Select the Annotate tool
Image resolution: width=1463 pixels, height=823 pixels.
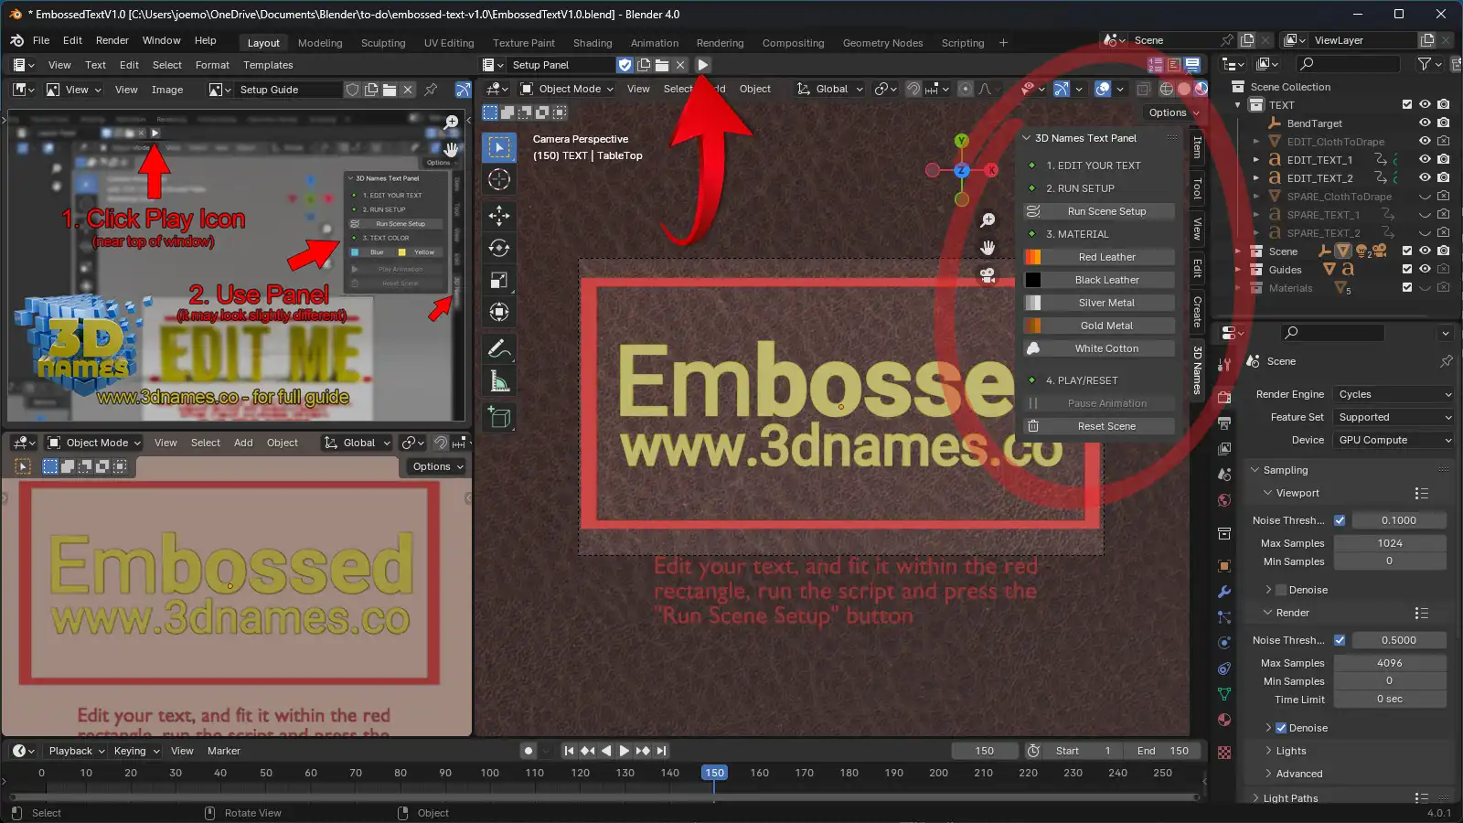coord(499,348)
